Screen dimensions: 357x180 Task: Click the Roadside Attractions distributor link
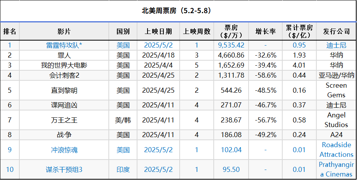336,149
